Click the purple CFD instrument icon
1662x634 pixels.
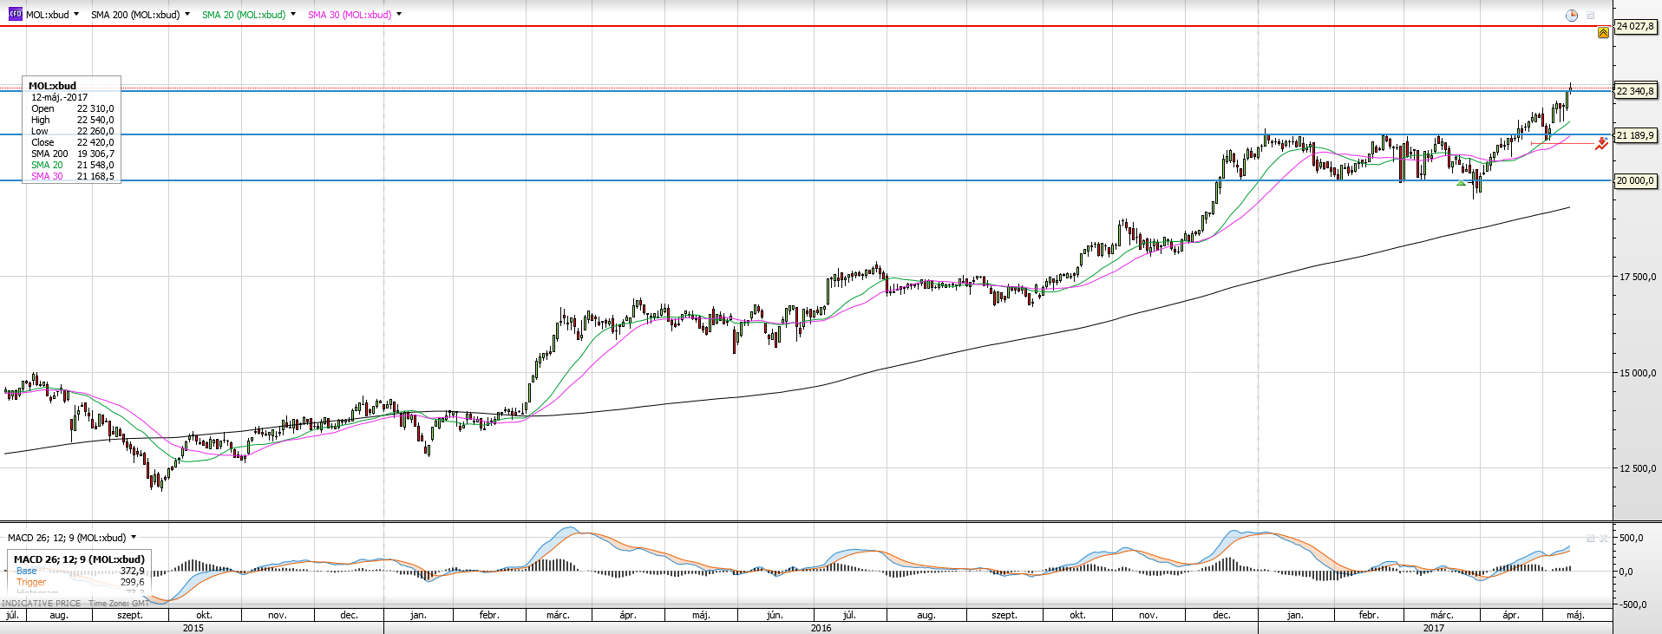coord(15,15)
